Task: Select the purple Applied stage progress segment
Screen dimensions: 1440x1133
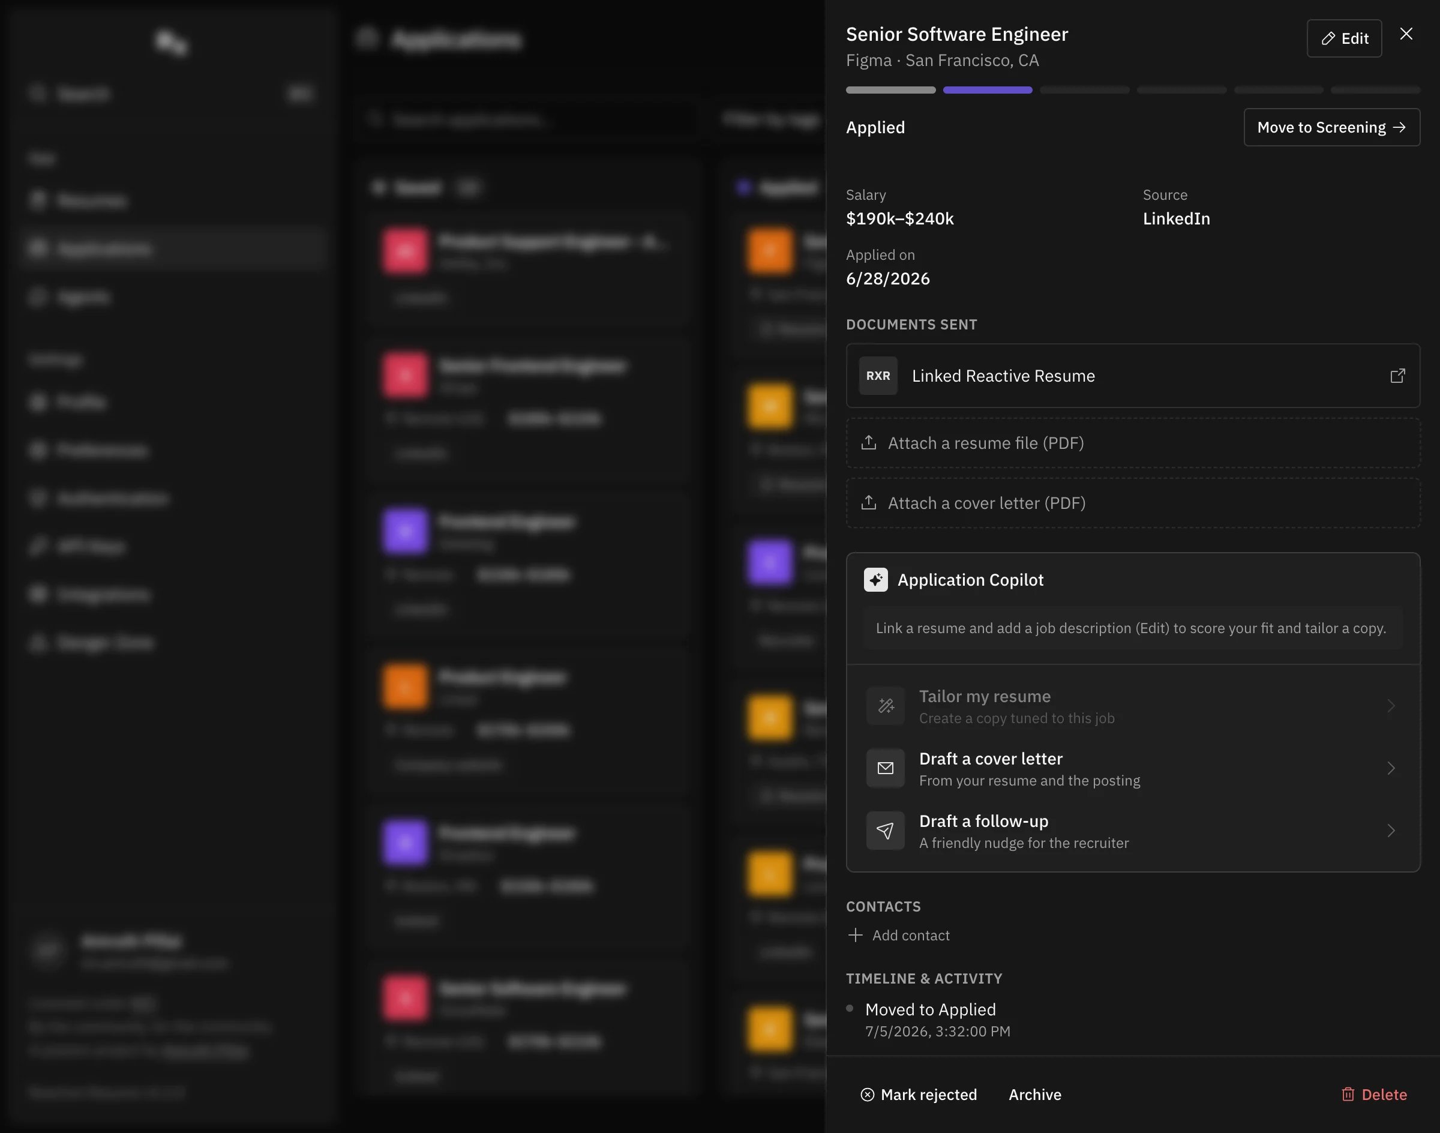Action: pos(987,90)
